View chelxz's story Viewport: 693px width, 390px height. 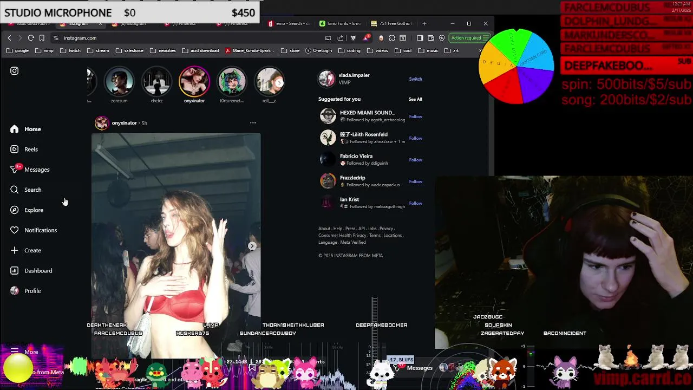tap(156, 81)
